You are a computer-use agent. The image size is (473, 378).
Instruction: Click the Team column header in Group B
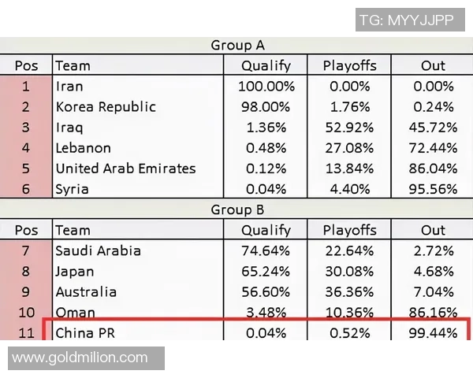(x=73, y=231)
